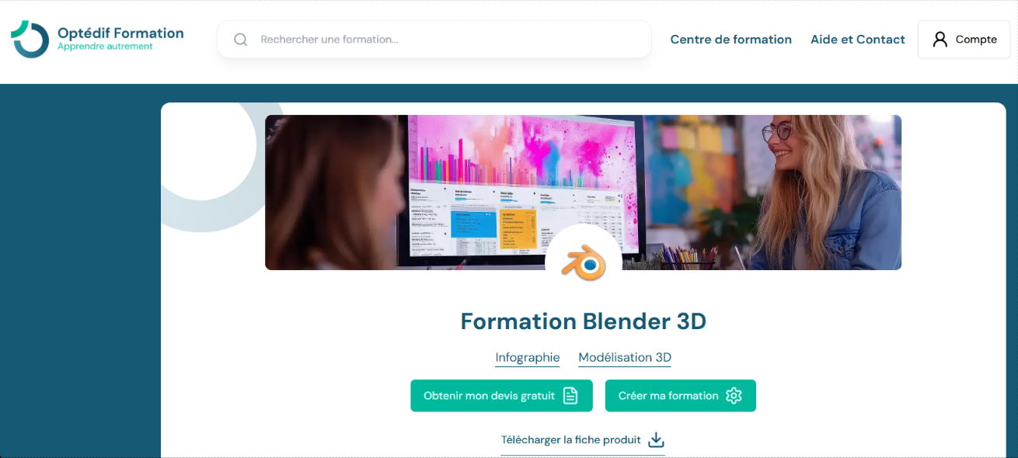Click Télécharger la fiche produit

[572, 439]
